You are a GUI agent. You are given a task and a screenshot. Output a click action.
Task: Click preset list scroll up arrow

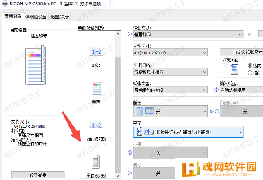pyautogui.click(x=118, y=34)
